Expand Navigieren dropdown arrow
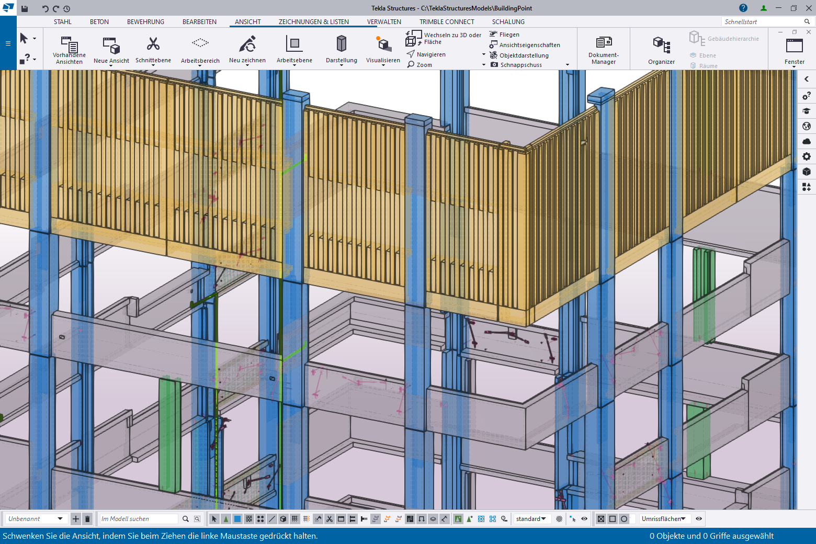This screenshot has height=544, width=816. pos(484,54)
